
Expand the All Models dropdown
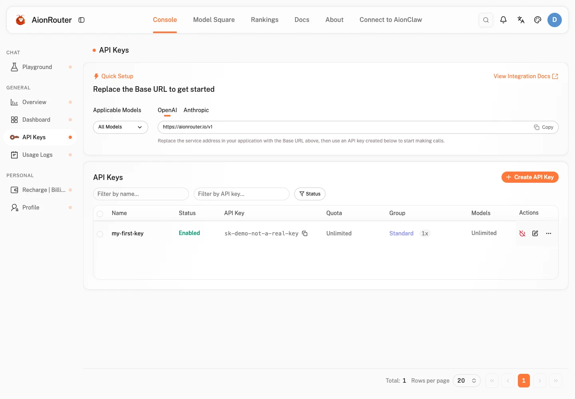121,127
